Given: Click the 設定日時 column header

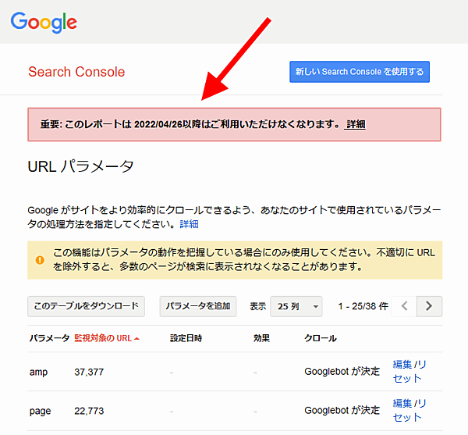Looking at the screenshot, I should point(186,338).
